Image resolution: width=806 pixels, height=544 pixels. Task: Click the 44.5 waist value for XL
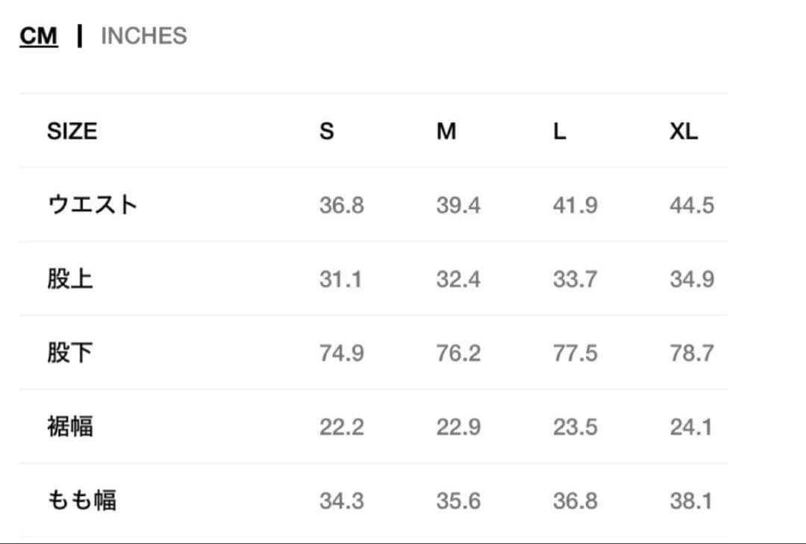point(692,205)
